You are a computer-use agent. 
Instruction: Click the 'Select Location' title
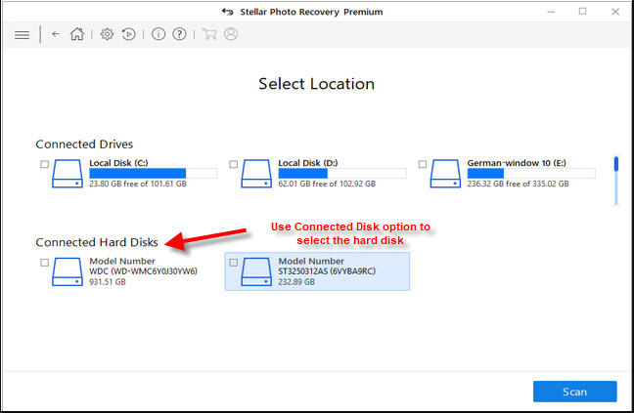pos(317,84)
